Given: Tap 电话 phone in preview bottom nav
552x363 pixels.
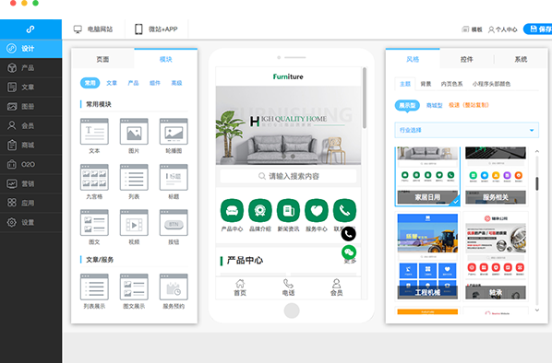Looking at the screenshot, I should coord(288,287).
